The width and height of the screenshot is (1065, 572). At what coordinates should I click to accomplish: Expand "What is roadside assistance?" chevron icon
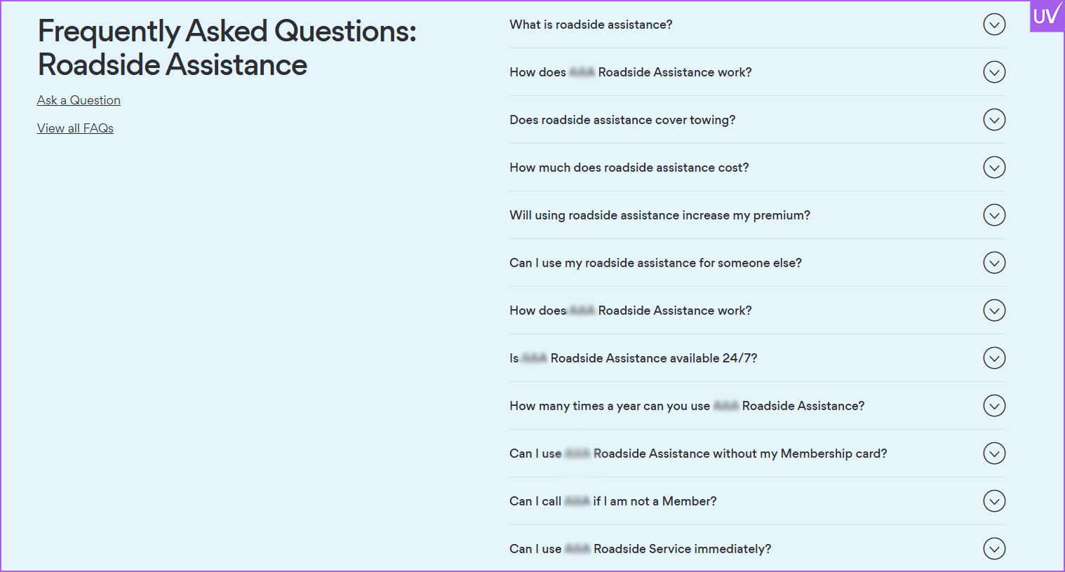tap(994, 25)
